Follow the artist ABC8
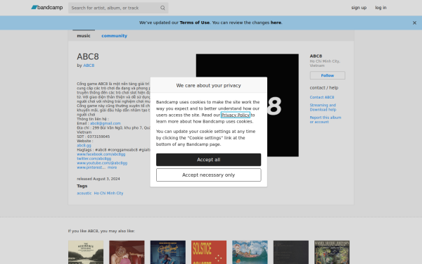This screenshot has width=422, height=264. click(327, 75)
